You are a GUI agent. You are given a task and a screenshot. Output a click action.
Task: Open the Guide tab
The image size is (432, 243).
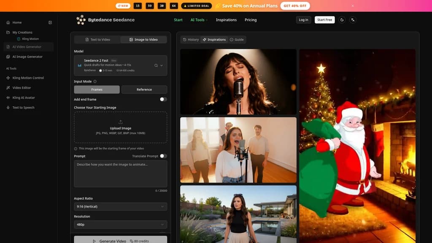pos(237,40)
